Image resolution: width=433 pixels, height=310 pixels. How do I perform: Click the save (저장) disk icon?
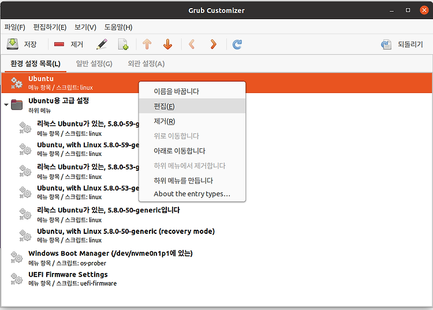click(13, 44)
